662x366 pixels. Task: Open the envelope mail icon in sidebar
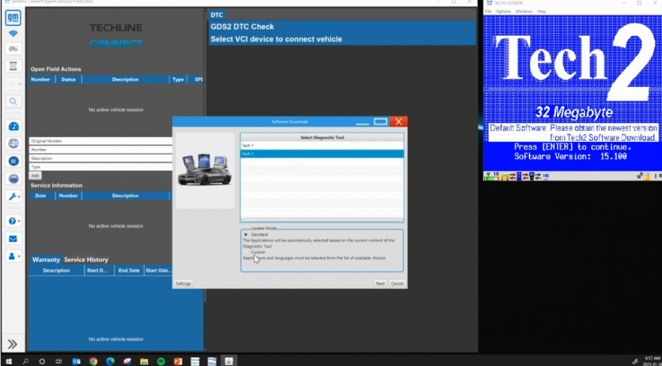click(x=13, y=239)
